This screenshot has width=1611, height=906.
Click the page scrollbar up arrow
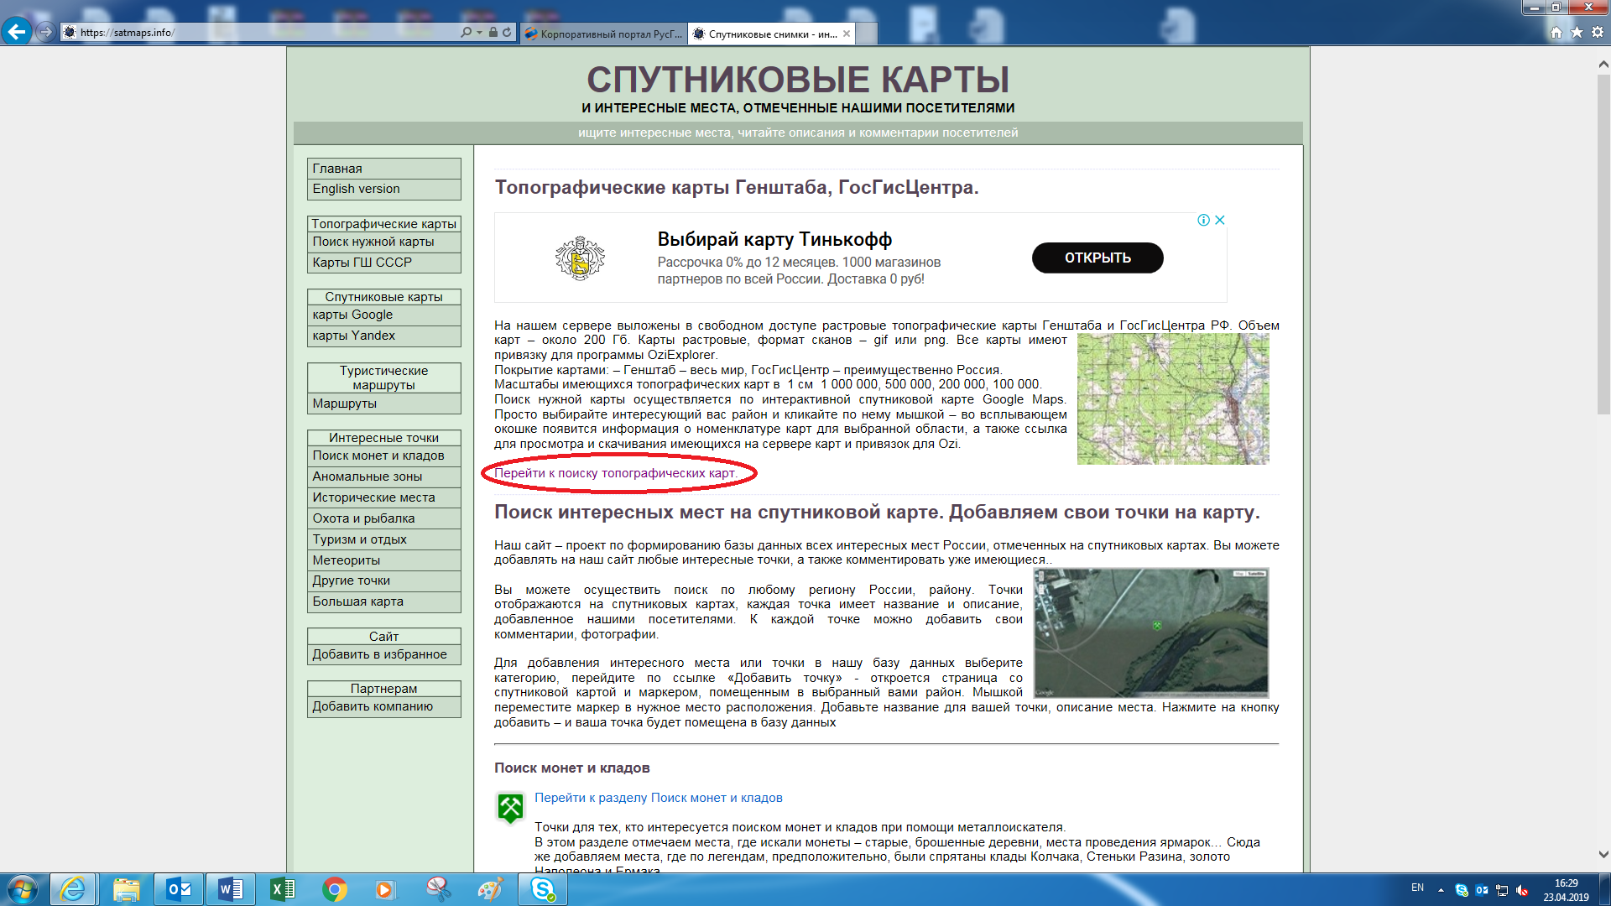1603,64
